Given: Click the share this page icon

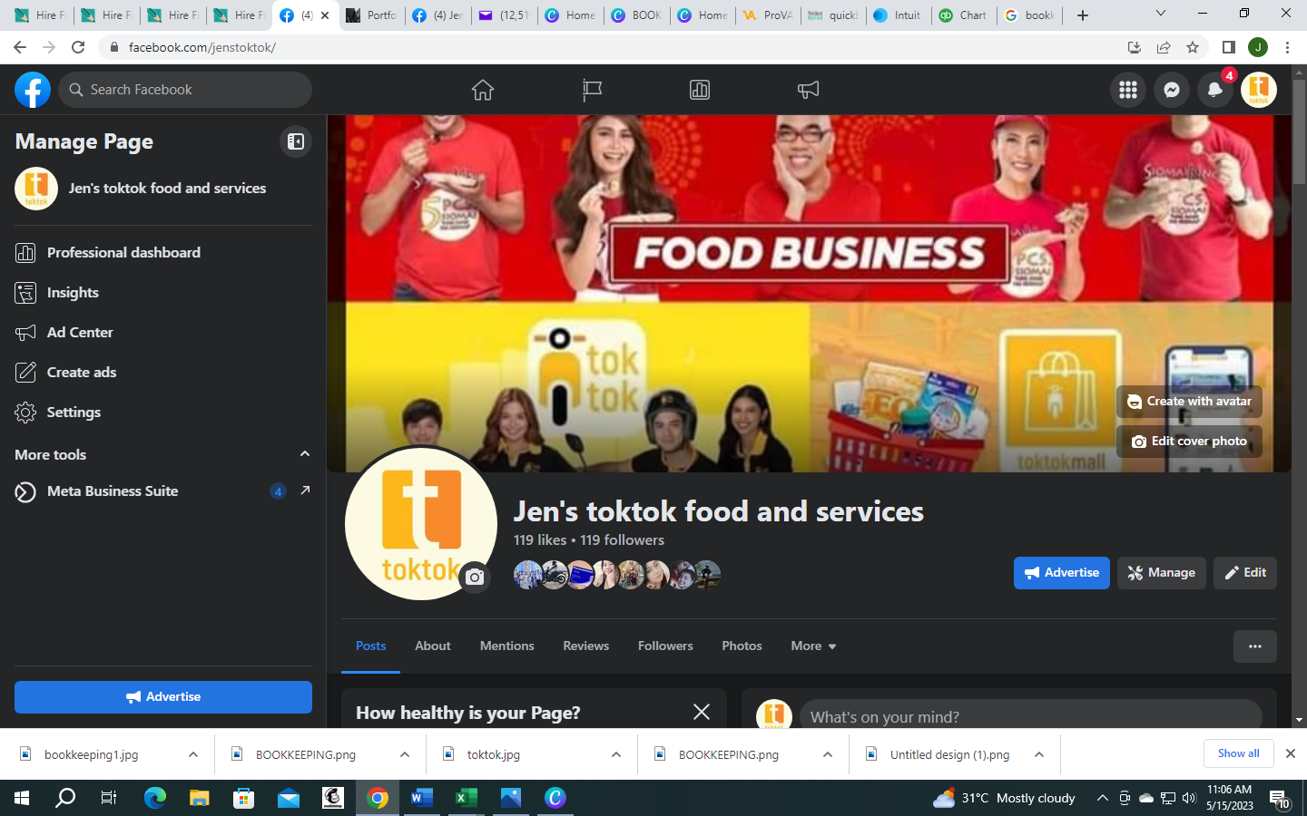Looking at the screenshot, I should (x=1164, y=47).
